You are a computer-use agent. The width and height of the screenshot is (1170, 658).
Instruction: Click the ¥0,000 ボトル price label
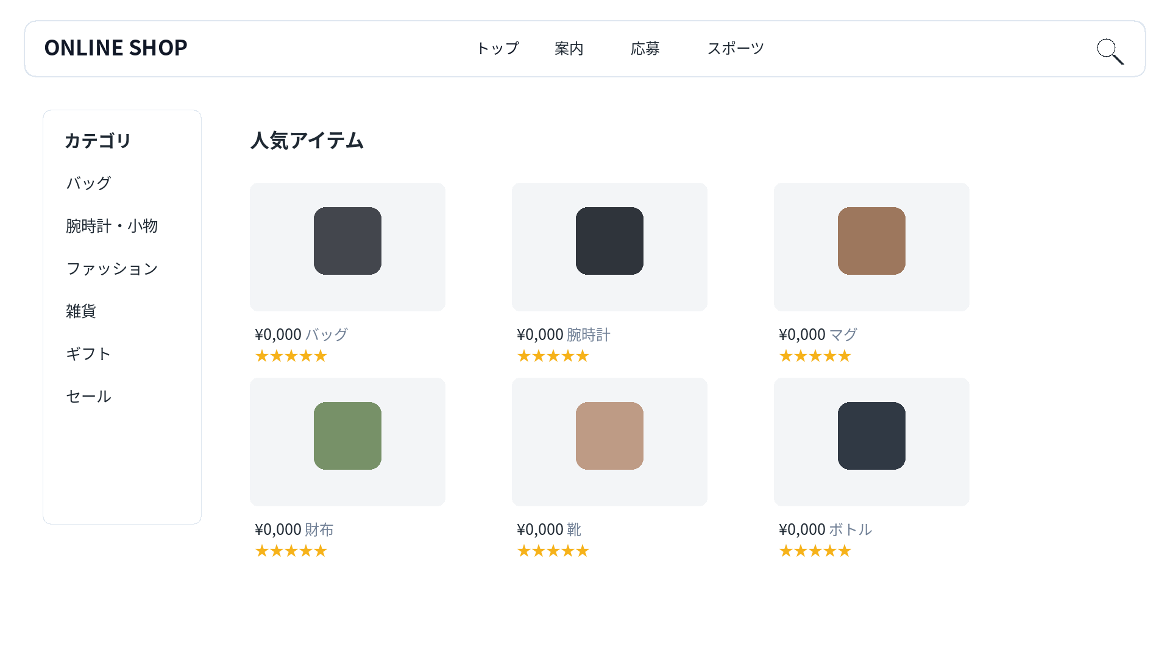825,529
